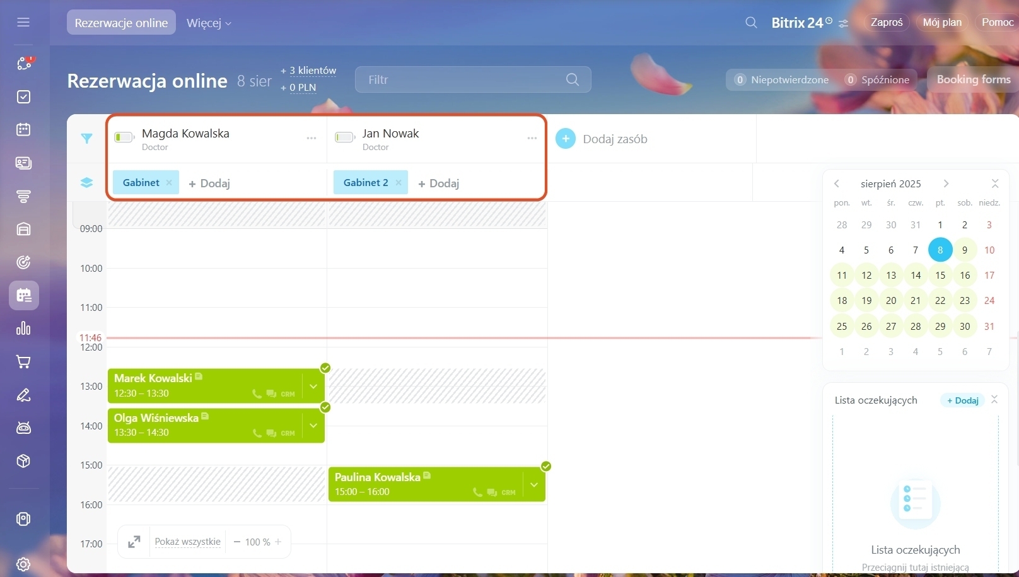Open the sierpień 2025 month selector
The width and height of the screenshot is (1019, 577).
point(891,184)
